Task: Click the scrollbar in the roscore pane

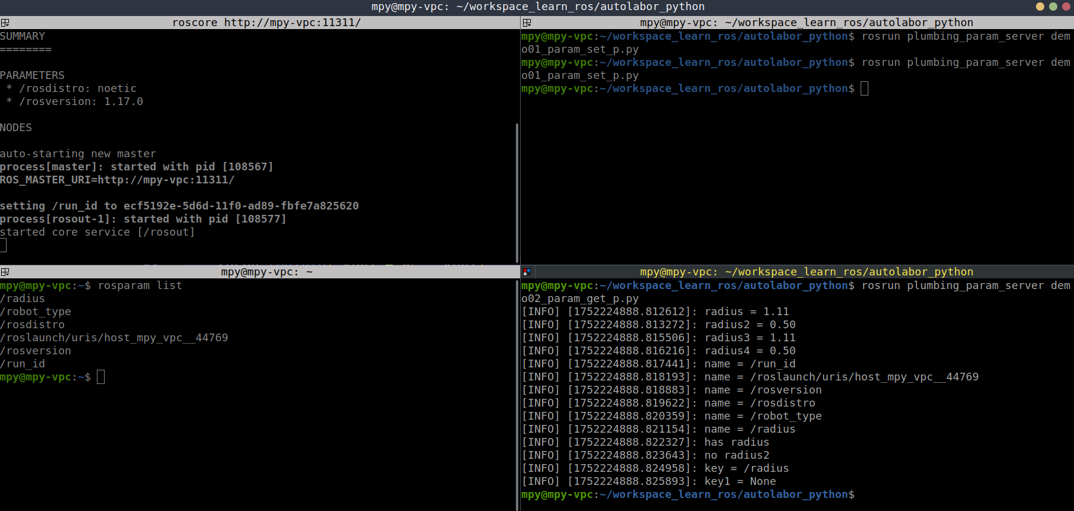Action: [517, 190]
